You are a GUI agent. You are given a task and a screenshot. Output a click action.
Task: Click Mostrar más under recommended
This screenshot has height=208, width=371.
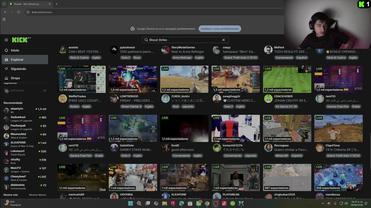11,195
